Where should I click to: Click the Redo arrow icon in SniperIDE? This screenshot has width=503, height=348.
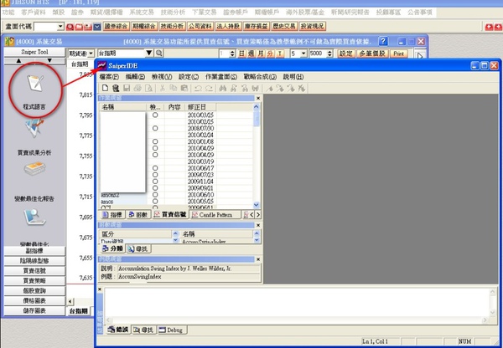209,88
